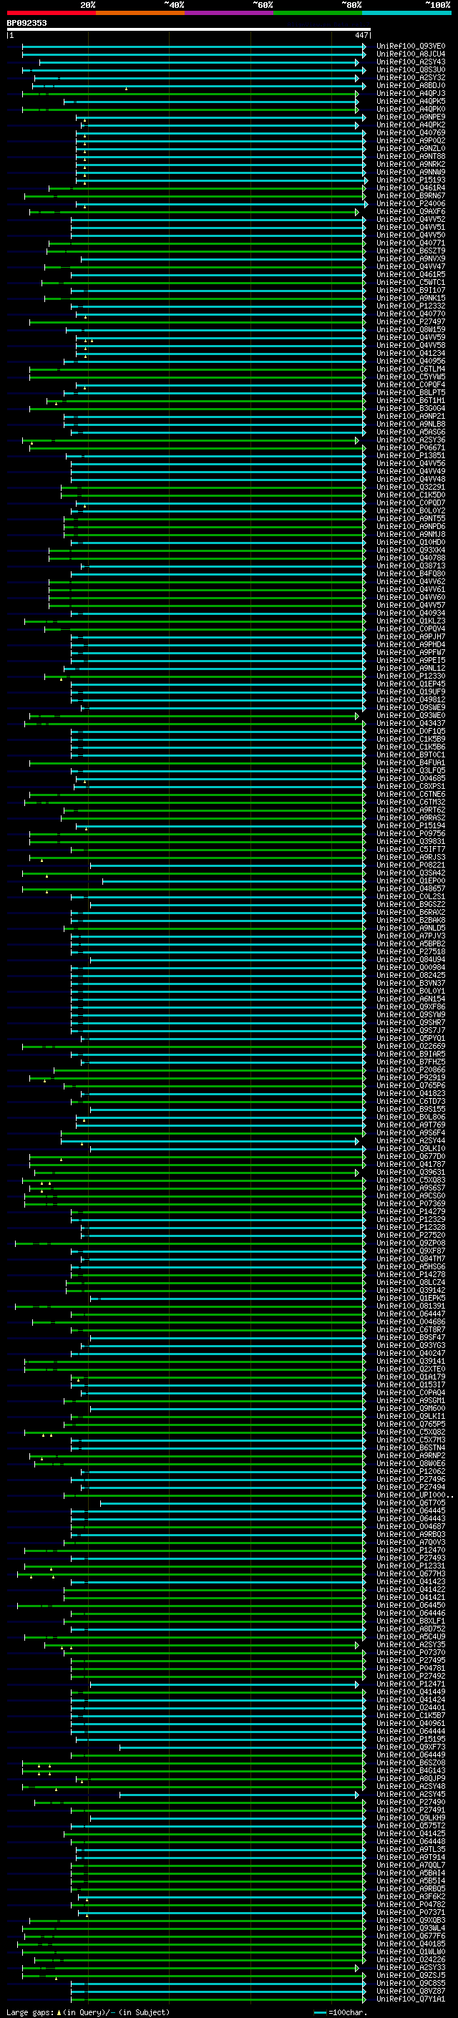Choose the UniRef100_P09756 hit
The width and height of the screenshot is (458, 2018).
coord(410,833)
